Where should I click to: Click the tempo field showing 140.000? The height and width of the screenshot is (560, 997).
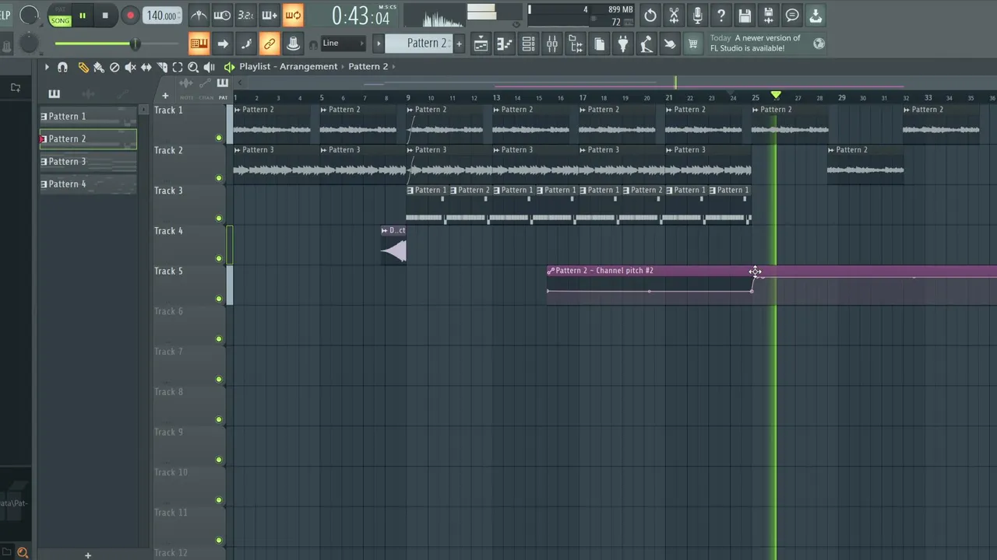pyautogui.click(x=161, y=16)
